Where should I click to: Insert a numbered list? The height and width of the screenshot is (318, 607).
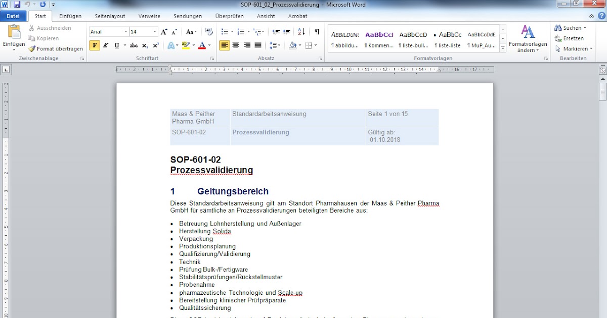click(x=240, y=32)
